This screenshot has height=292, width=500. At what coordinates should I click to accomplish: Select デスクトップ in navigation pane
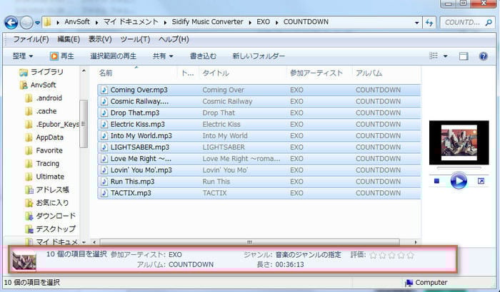click(50, 229)
